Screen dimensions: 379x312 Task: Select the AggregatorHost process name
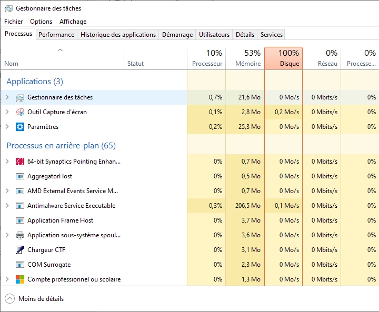point(49,176)
